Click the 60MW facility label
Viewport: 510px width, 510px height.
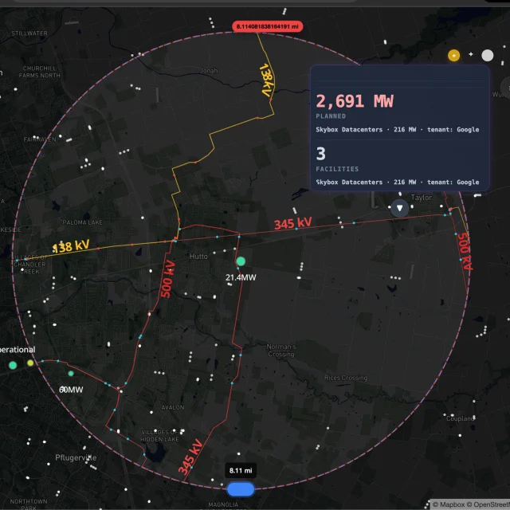coord(71,390)
